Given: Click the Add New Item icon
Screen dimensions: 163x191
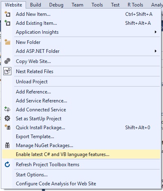Looking at the screenshot, I should [7, 14].
